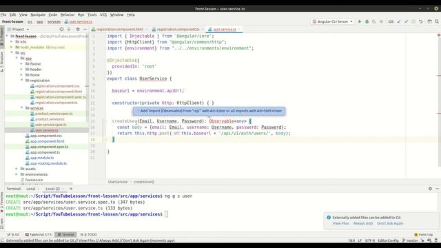Switch to registration.component.ts editor tab
Image resolution: width=441 pixels, height=248 pixels.
[178, 29]
